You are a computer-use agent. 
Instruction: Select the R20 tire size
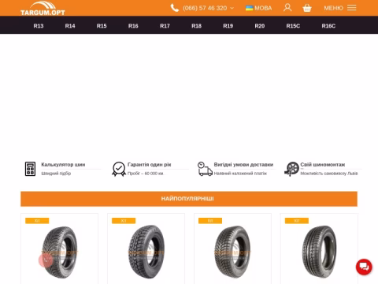260,26
